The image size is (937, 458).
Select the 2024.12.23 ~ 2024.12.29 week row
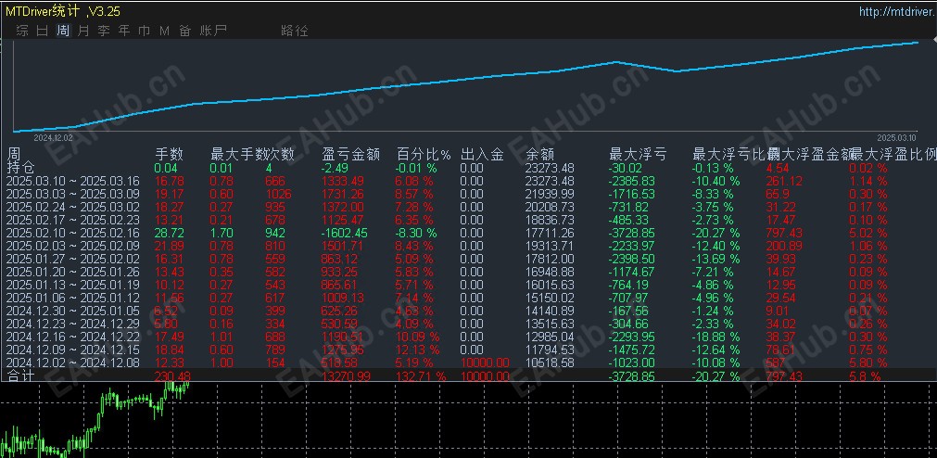tap(469, 324)
